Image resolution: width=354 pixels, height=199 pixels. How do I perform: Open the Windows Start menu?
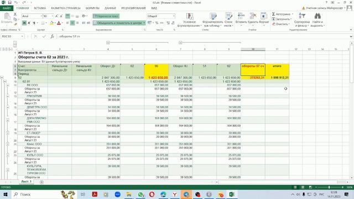[x=6, y=194]
